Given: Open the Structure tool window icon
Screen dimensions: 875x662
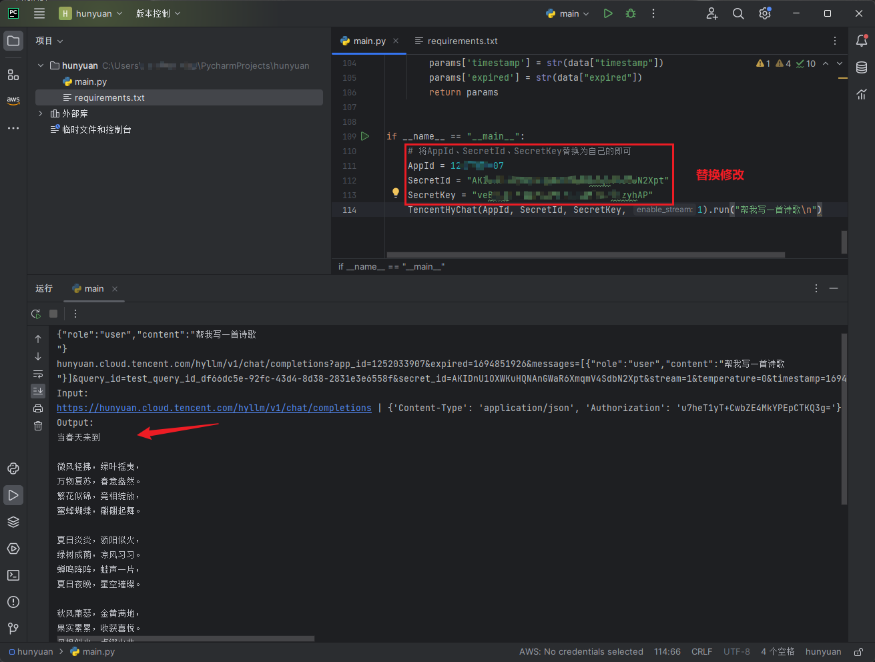Looking at the screenshot, I should coord(13,75).
